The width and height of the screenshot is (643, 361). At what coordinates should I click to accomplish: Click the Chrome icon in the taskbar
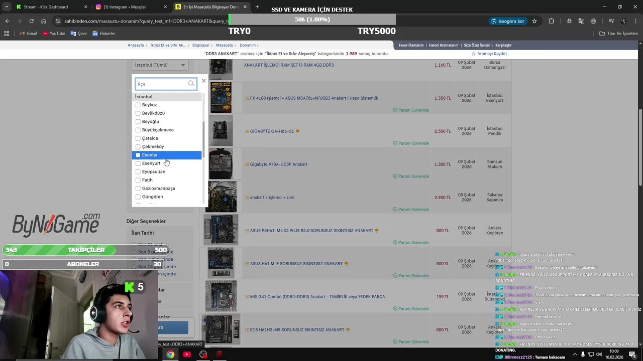(x=170, y=354)
